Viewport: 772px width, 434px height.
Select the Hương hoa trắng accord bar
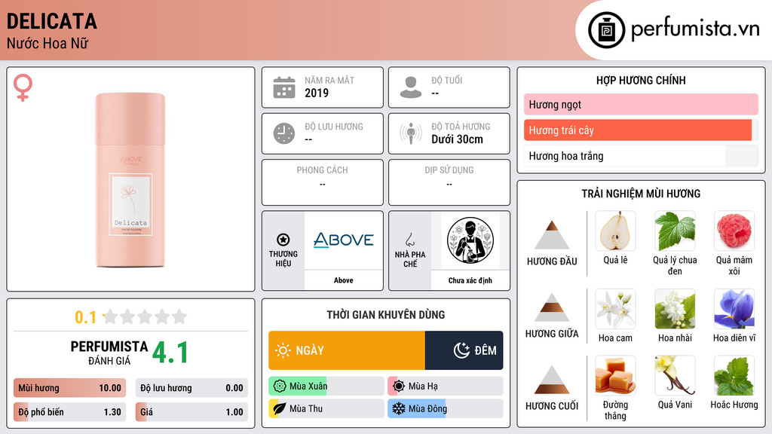641,156
